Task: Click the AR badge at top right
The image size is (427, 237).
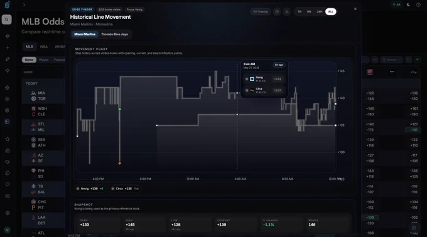Action: coord(396,4)
